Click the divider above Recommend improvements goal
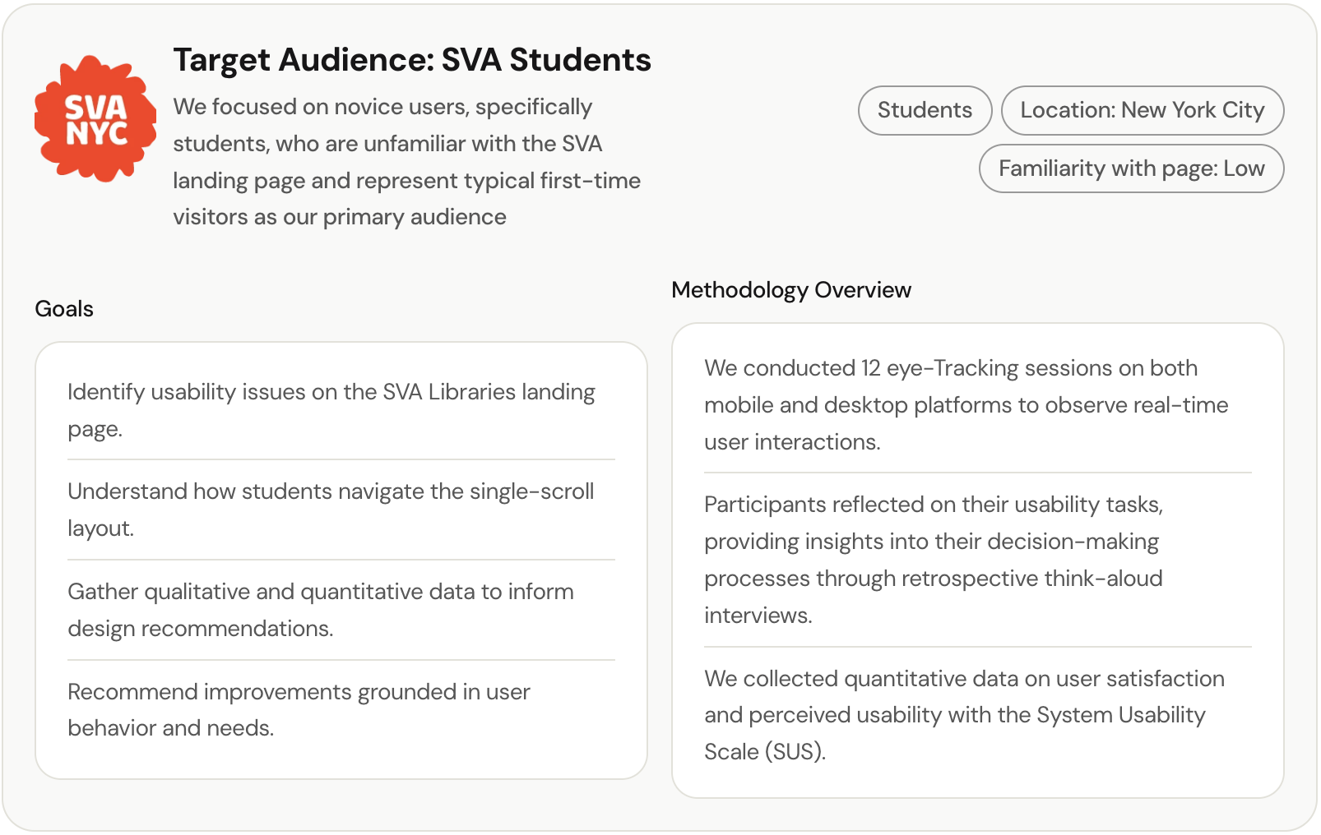The image size is (1321, 835). click(341, 660)
